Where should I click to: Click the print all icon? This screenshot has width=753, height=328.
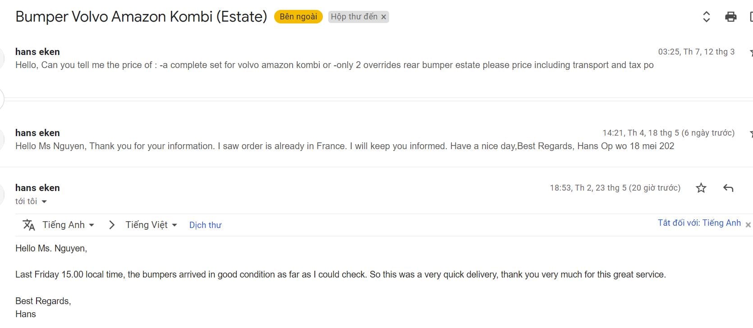[730, 17]
